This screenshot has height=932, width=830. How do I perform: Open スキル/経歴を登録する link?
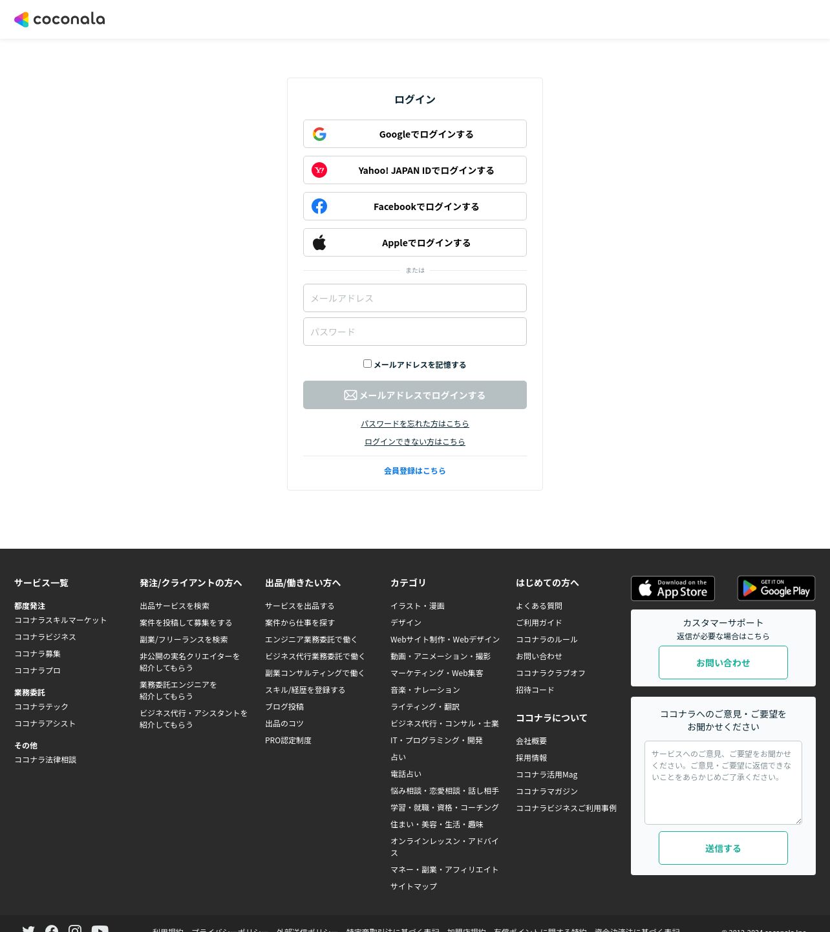pyautogui.click(x=305, y=690)
